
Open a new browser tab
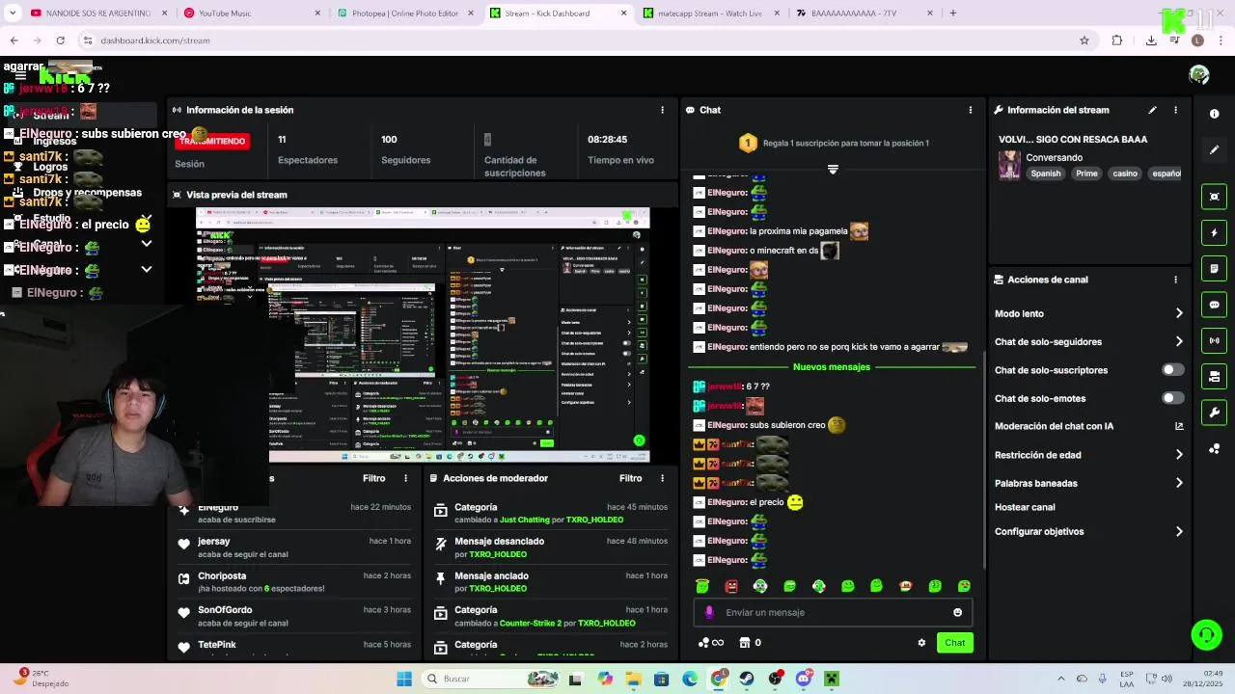click(952, 13)
